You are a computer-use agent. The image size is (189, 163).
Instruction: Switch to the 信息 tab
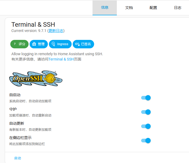pyautogui.click(x=105, y=8)
